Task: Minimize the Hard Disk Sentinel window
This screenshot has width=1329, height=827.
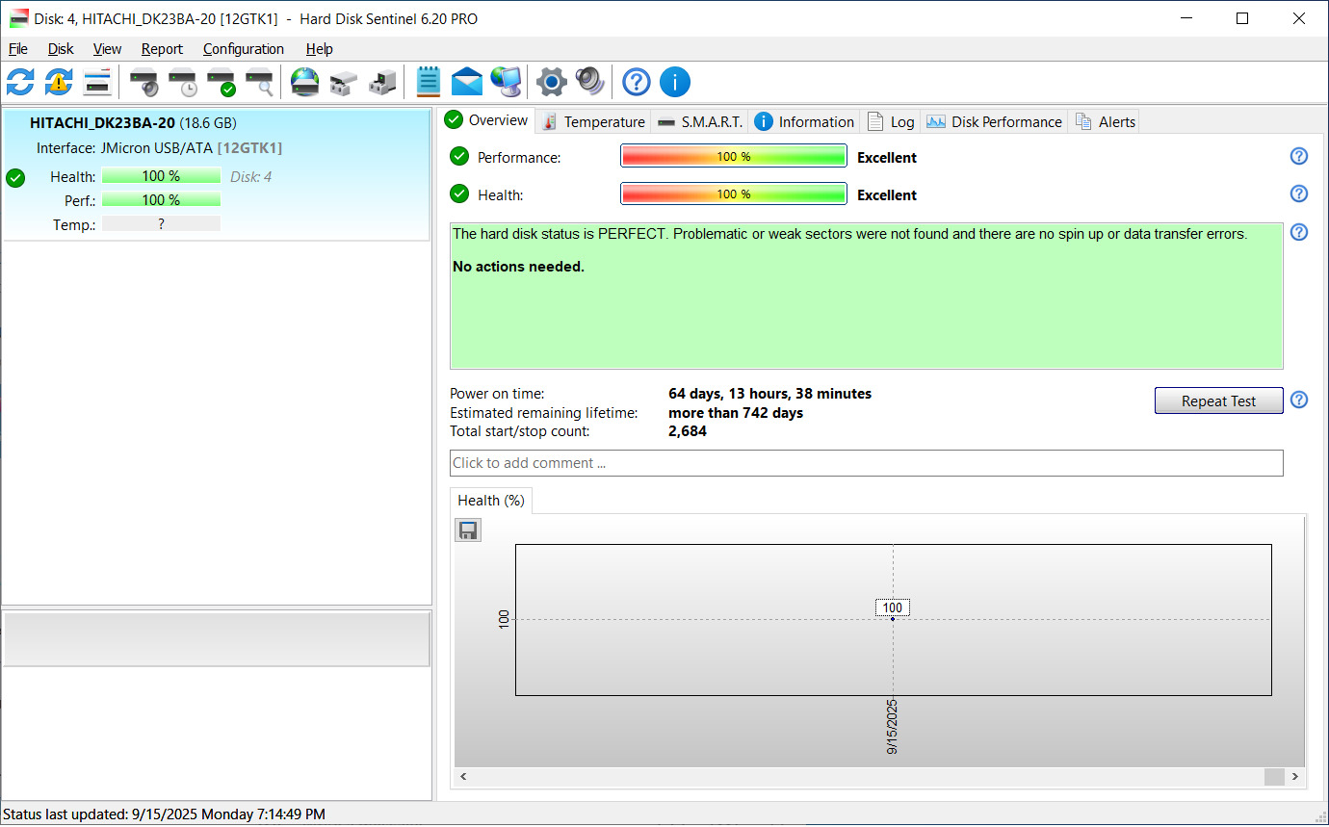Action: [x=1189, y=18]
